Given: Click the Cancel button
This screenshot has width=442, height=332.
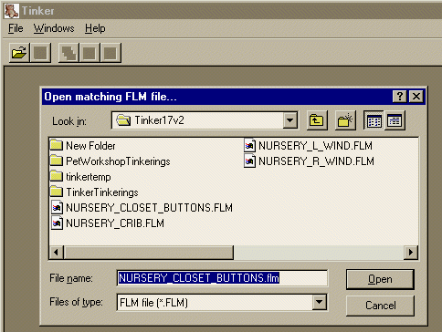Looking at the screenshot, I should pos(380,306).
